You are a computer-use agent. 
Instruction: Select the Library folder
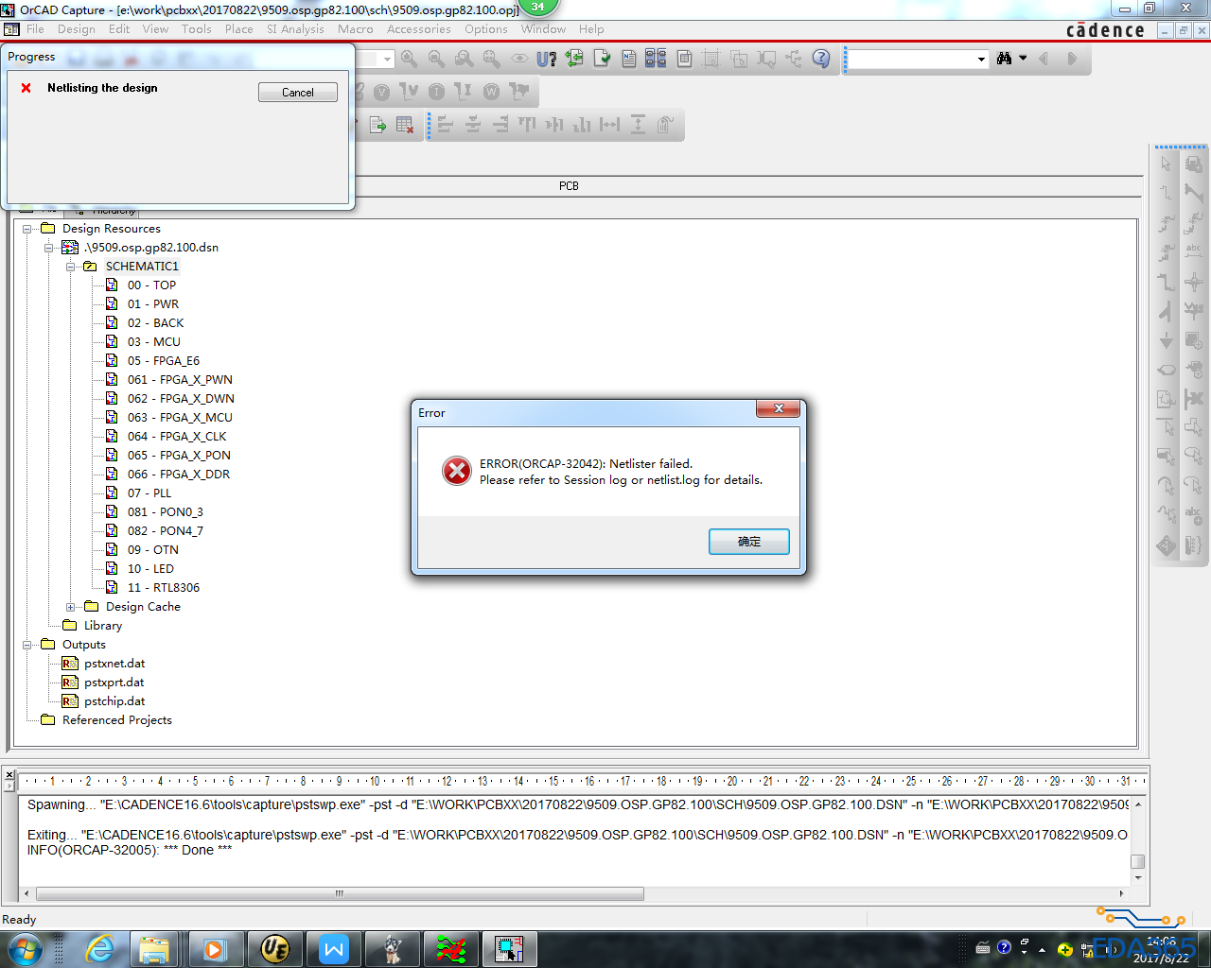(x=103, y=626)
